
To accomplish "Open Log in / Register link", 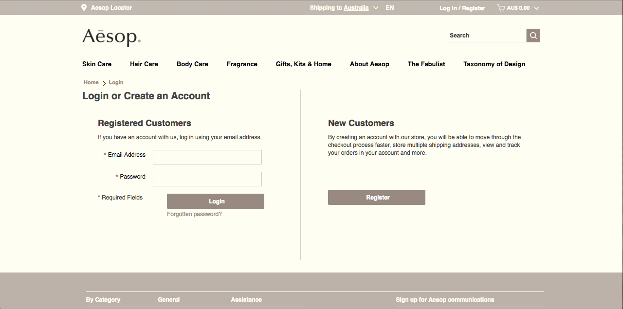I will click(x=462, y=8).
